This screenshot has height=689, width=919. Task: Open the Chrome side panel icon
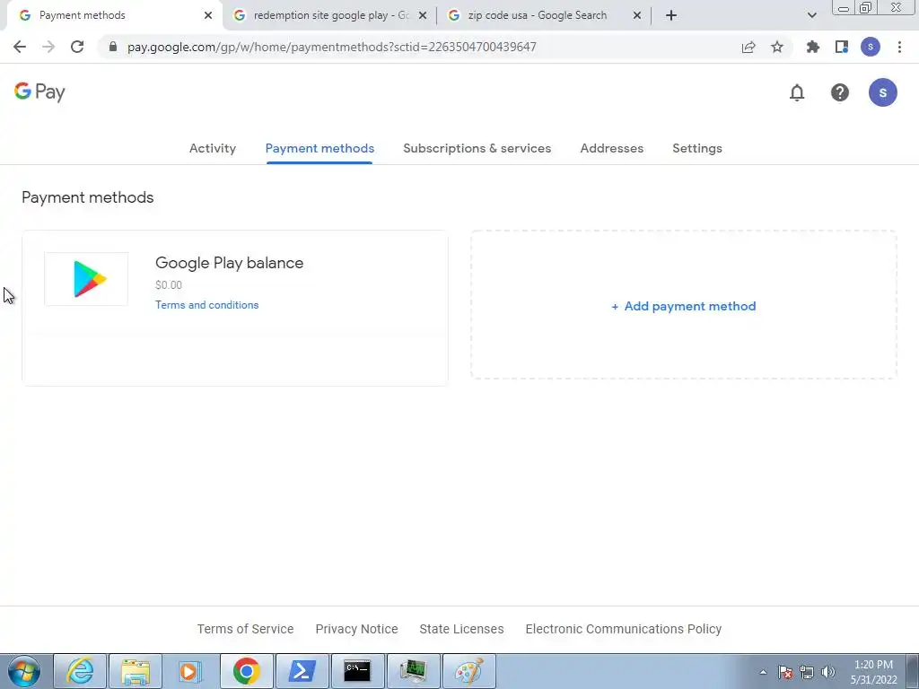point(841,47)
